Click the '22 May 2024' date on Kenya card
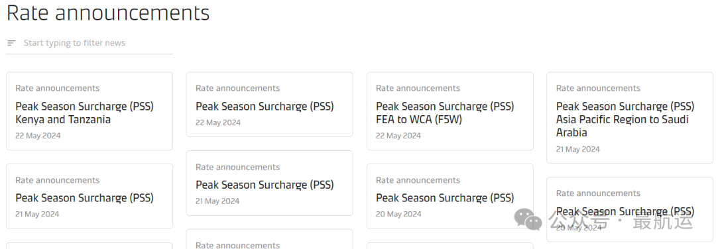716x249 pixels. click(38, 136)
